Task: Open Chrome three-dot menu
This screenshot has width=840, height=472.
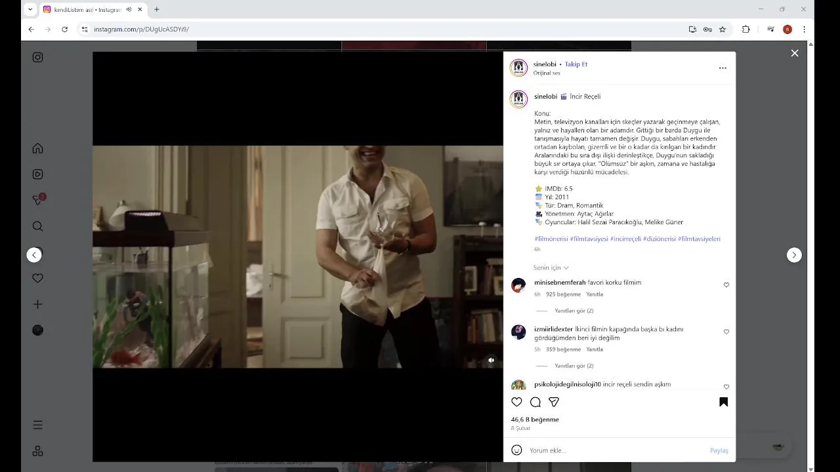Action: (x=804, y=29)
